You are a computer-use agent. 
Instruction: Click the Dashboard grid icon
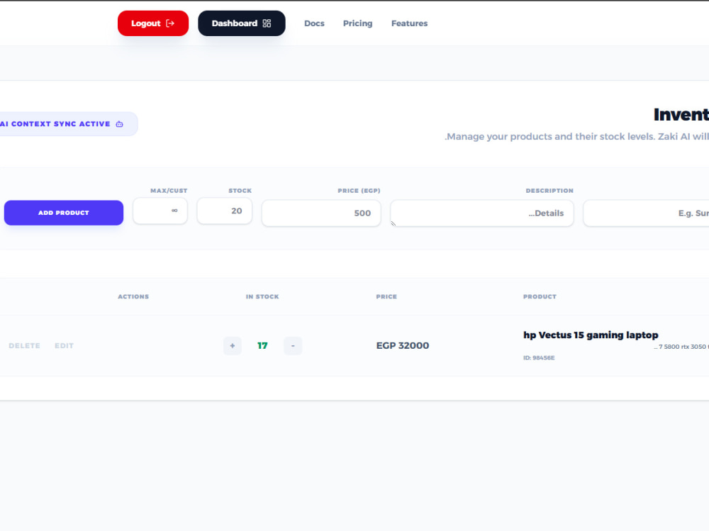(267, 23)
